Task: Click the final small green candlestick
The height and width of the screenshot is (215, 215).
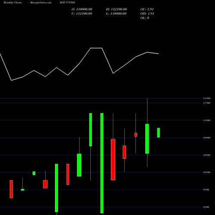Action: [x=158, y=133]
